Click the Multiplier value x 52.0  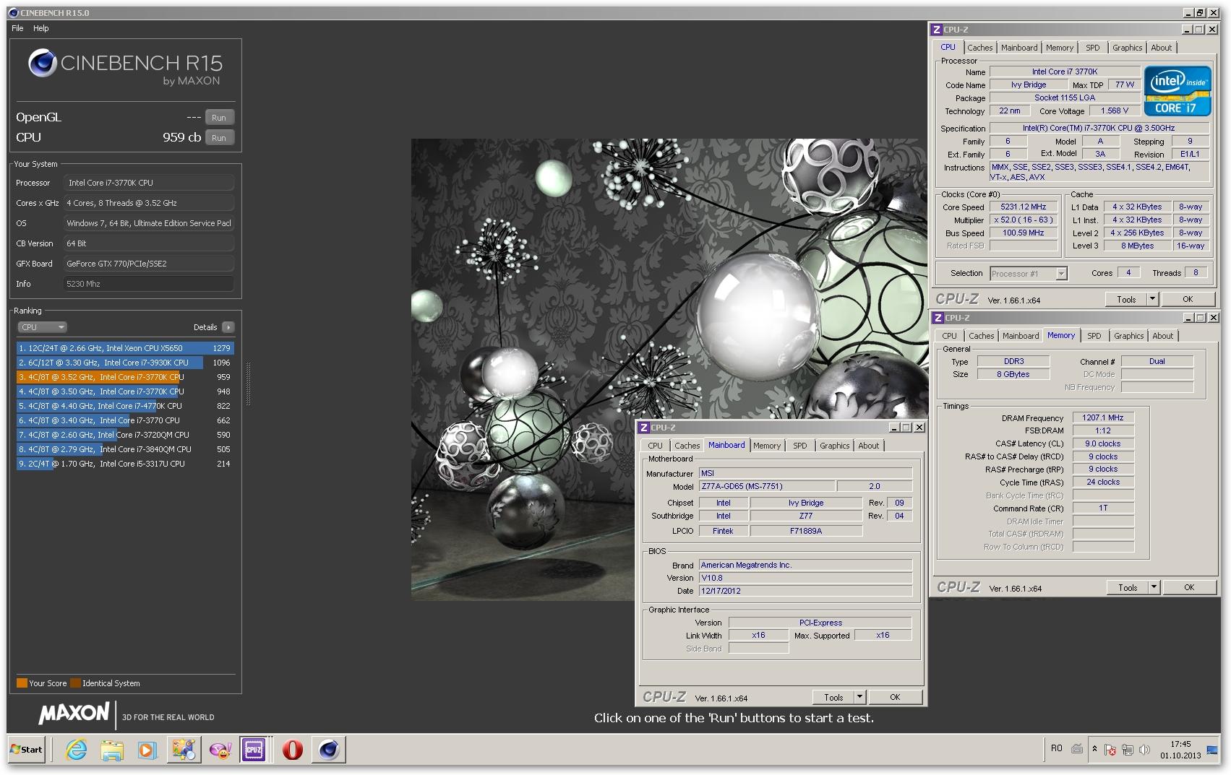(1023, 220)
